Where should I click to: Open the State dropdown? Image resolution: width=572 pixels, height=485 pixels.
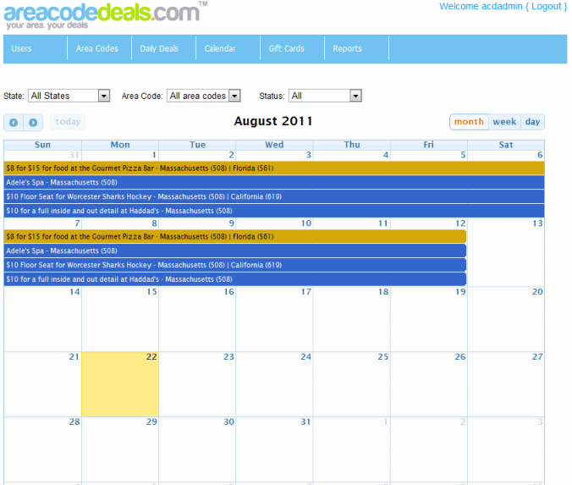(x=69, y=96)
